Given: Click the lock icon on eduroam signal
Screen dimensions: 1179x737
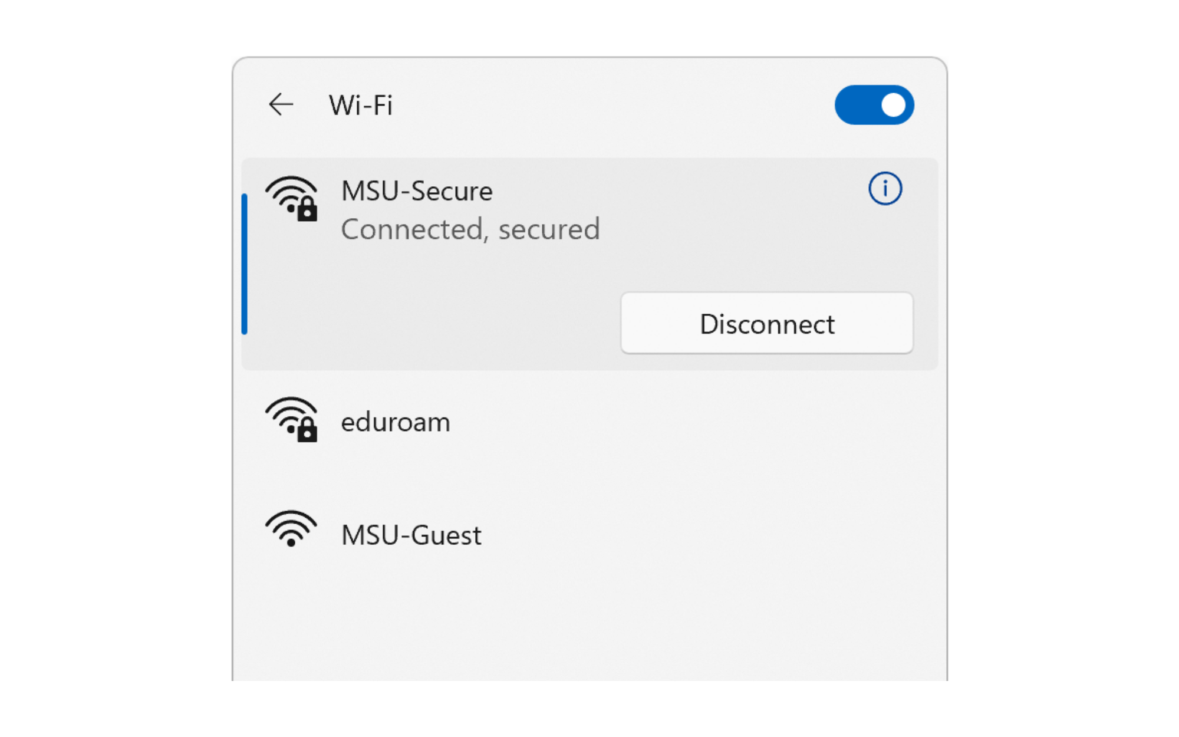Looking at the screenshot, I should 307,432.
